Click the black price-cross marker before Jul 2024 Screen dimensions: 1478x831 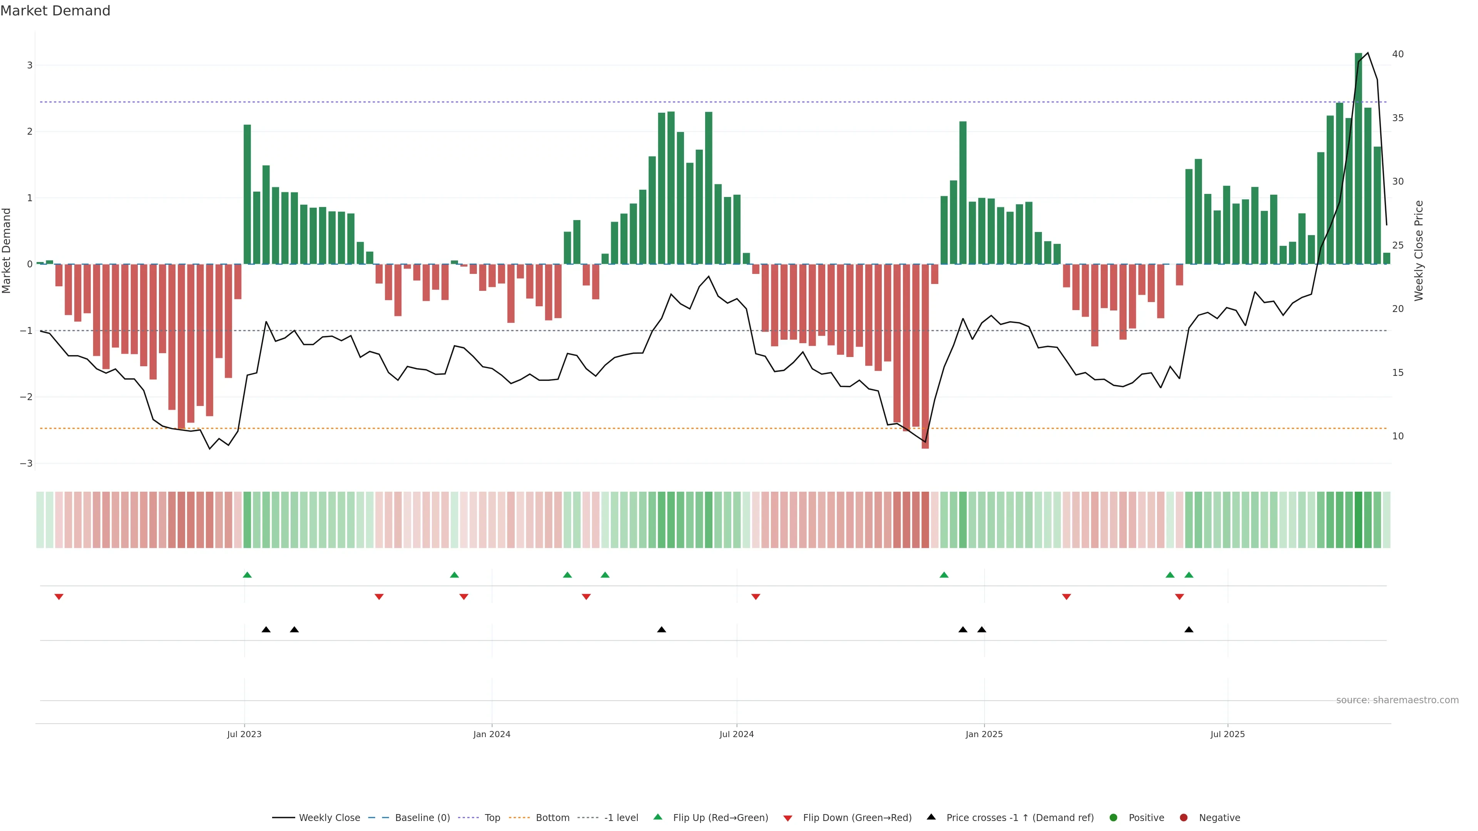tap(662, 630)
